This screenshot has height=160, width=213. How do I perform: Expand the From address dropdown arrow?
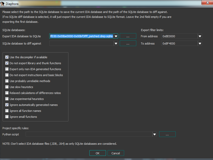pos(200,36)
